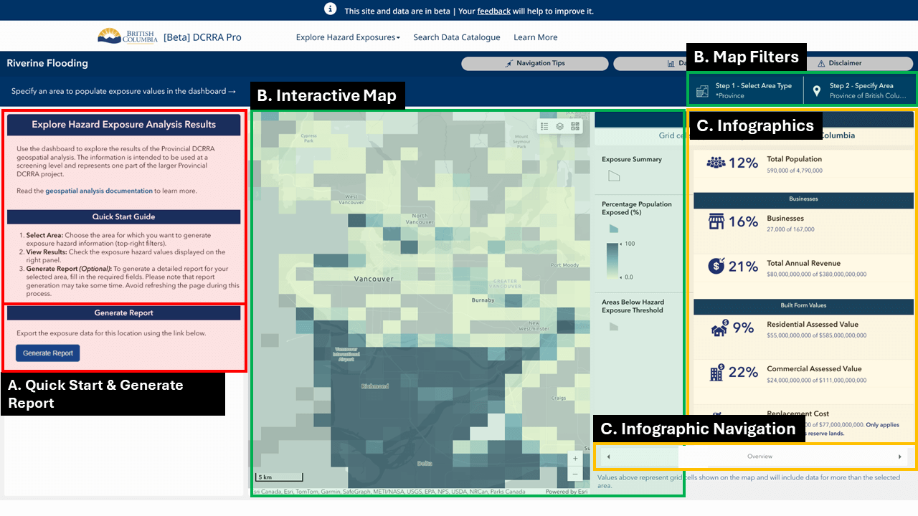Click the Built Form Values section header
Screen dimensions: 918x516
(x=803, y=306)
